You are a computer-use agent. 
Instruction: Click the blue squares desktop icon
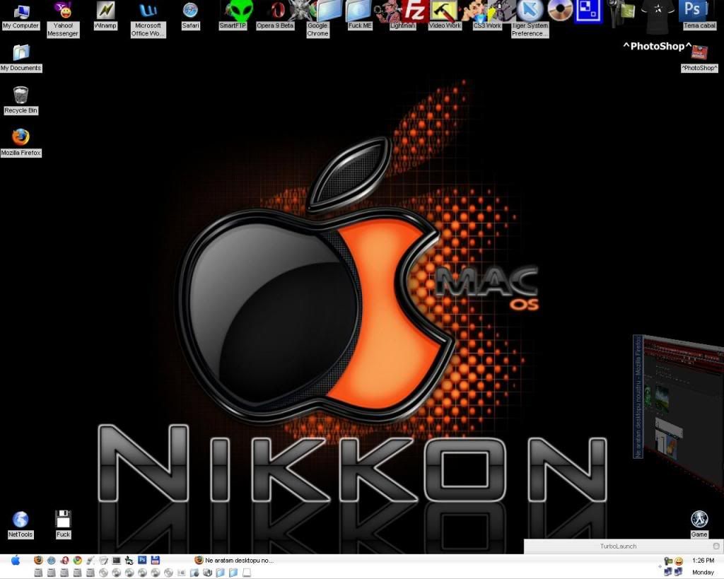coord(589,11)
